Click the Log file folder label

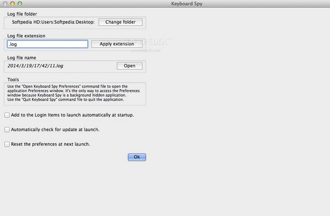pos(22,14)
